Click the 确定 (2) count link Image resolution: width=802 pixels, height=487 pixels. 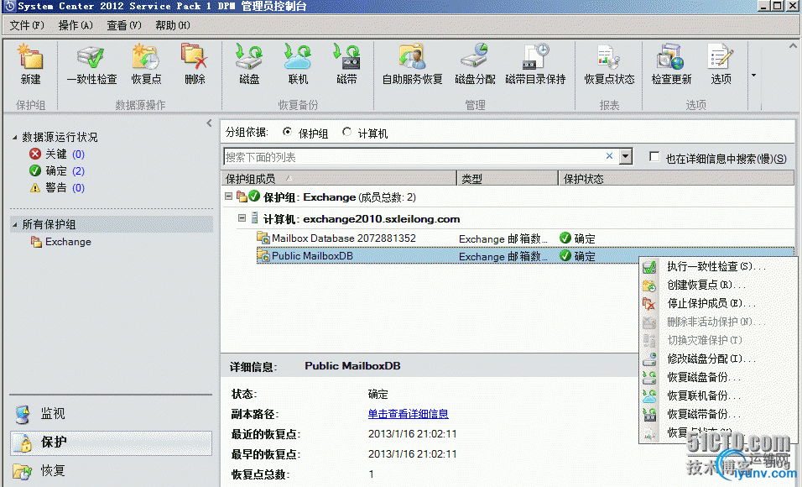tap(78, 171)
